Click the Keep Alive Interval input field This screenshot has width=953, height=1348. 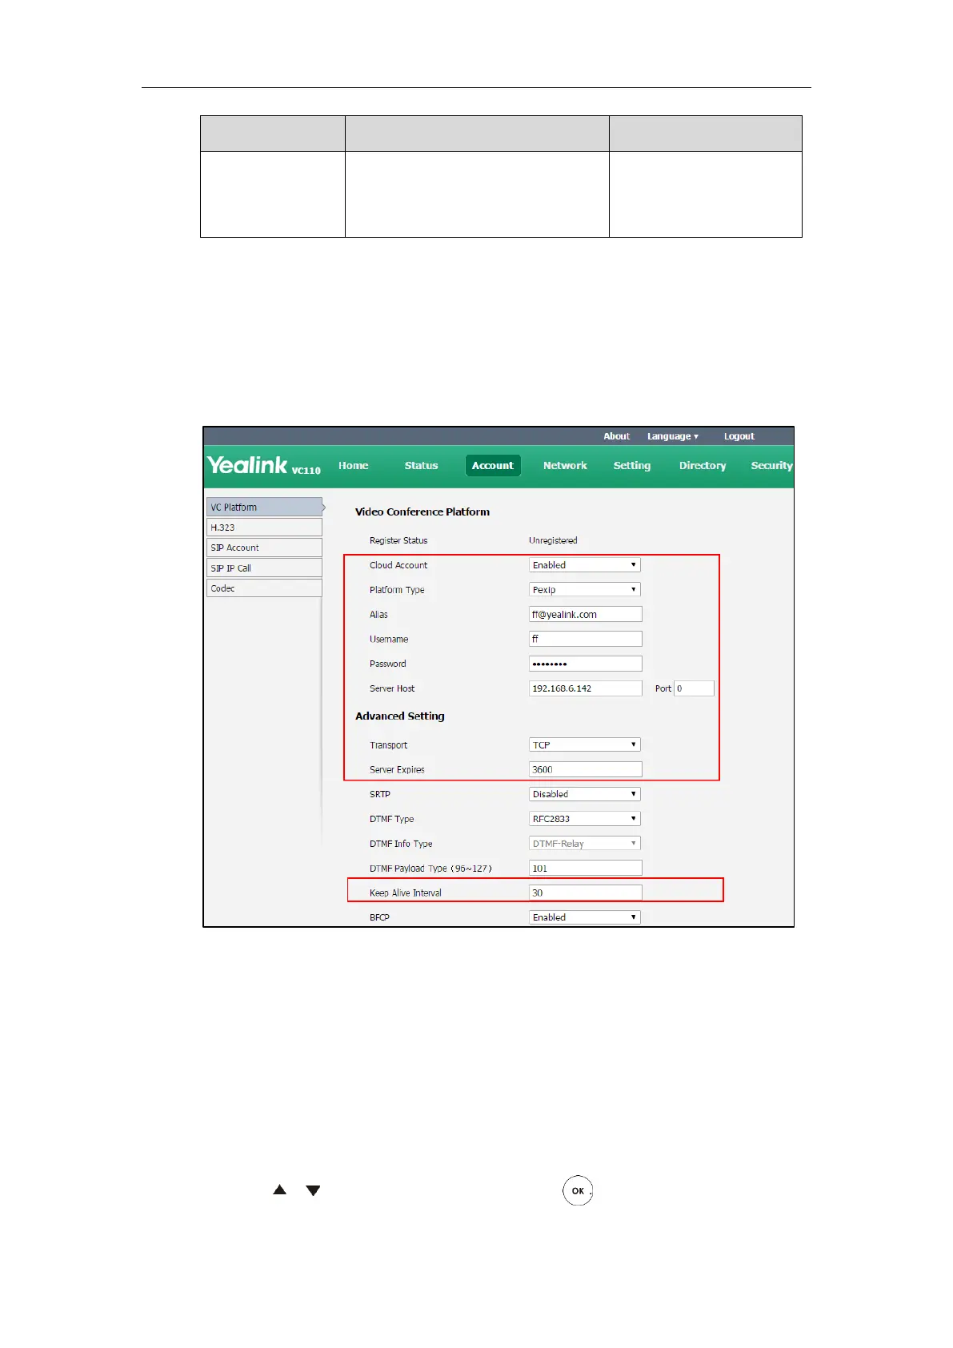pos(586,893)
